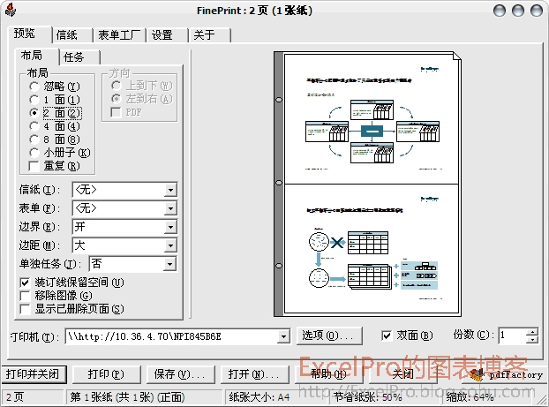The image size is (549, 407).
Task: Increase copies with 份数 up arrow
Action: point(532,332)
